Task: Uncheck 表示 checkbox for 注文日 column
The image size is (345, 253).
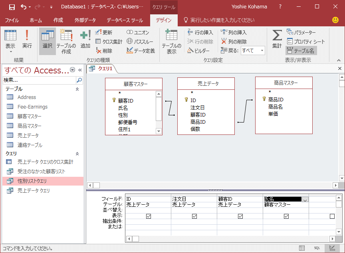Action: [194, 216]
